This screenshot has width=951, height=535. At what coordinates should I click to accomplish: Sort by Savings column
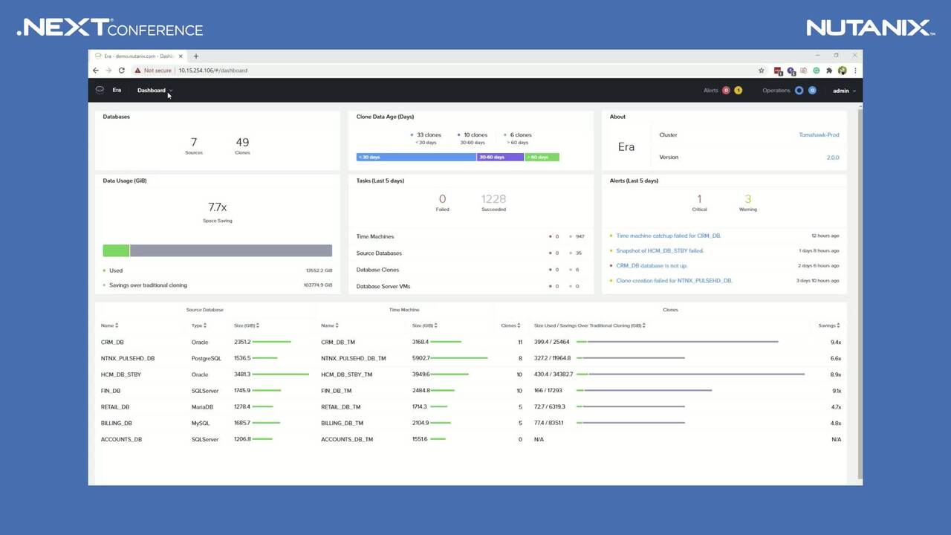(829, 325)
